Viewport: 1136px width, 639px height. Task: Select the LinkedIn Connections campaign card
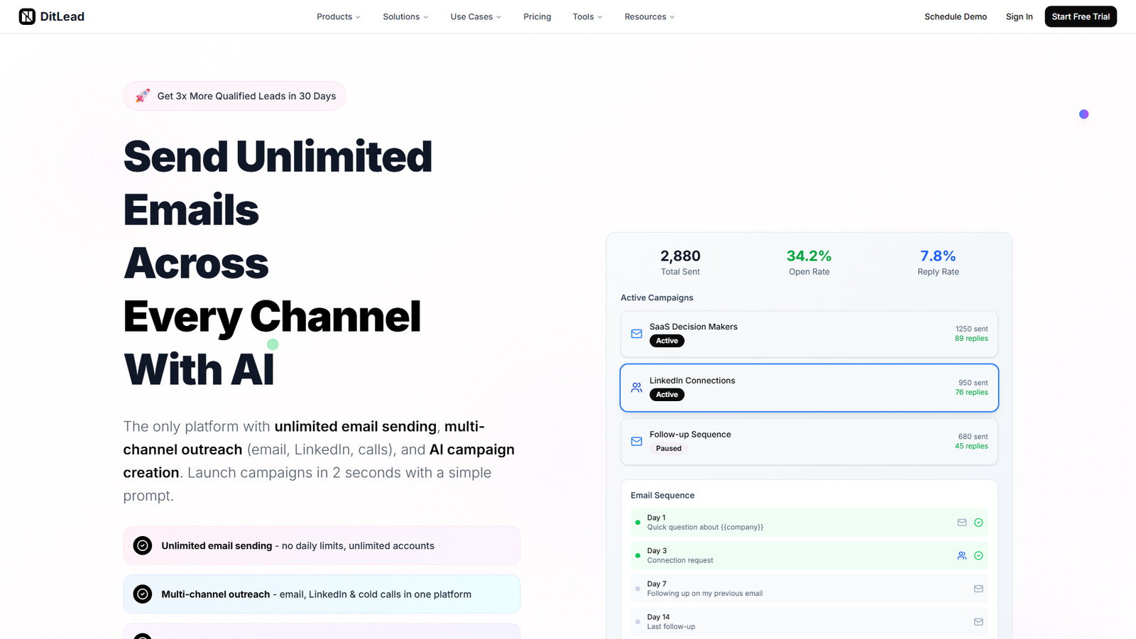click(x=809, y=388)
